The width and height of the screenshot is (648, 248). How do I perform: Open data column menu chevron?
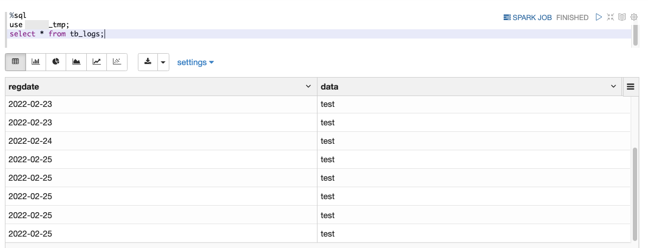614,87
